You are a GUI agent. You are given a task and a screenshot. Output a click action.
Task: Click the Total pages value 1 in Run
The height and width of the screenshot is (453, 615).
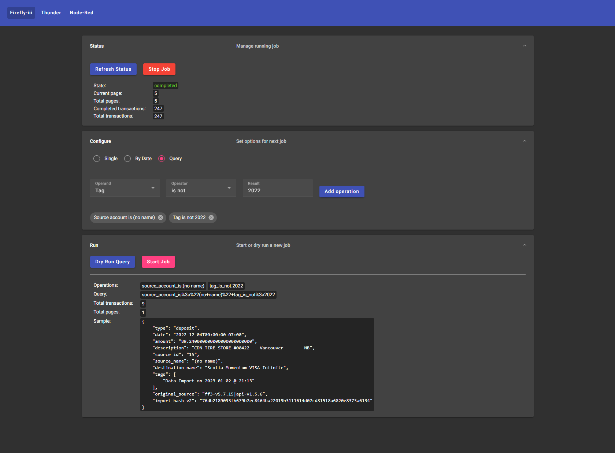(143, 313)
